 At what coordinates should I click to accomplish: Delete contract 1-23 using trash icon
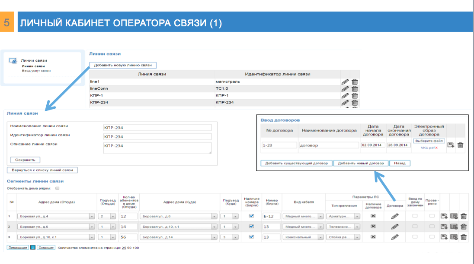point(460,145)
